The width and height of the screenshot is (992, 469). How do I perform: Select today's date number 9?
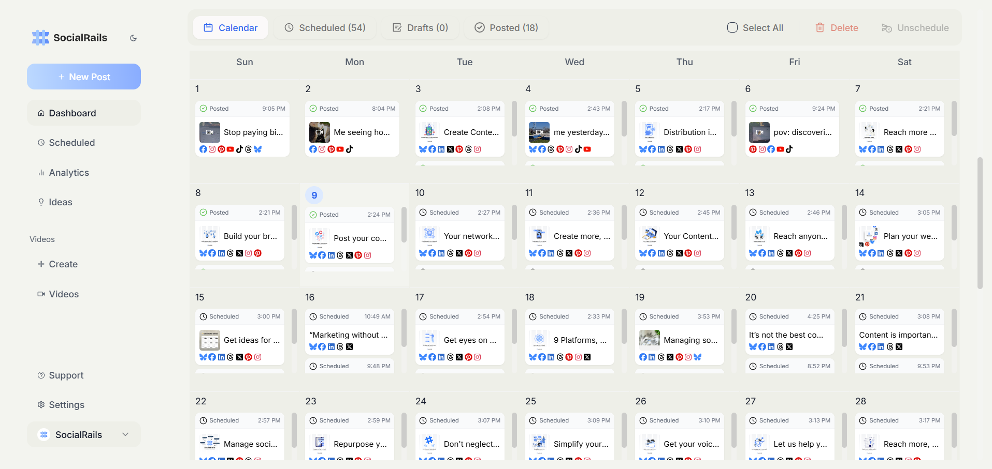(314, 195)
